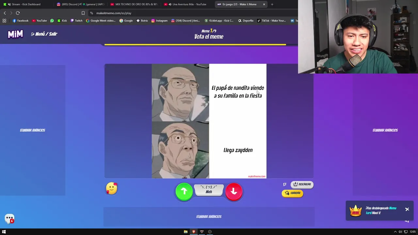Click the red triangle app taskbar icon

tap(202, 232)
